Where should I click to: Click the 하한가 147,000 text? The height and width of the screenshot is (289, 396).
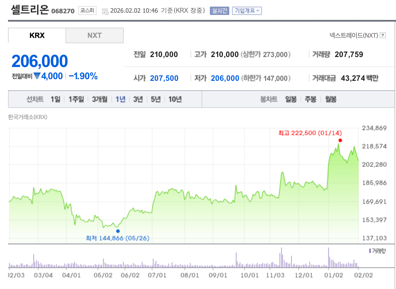coord(266,78)
